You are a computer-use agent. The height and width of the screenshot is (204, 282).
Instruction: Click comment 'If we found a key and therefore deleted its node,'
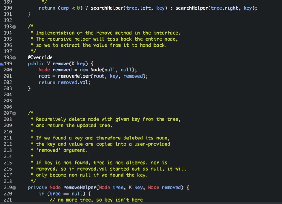[103, 138]
